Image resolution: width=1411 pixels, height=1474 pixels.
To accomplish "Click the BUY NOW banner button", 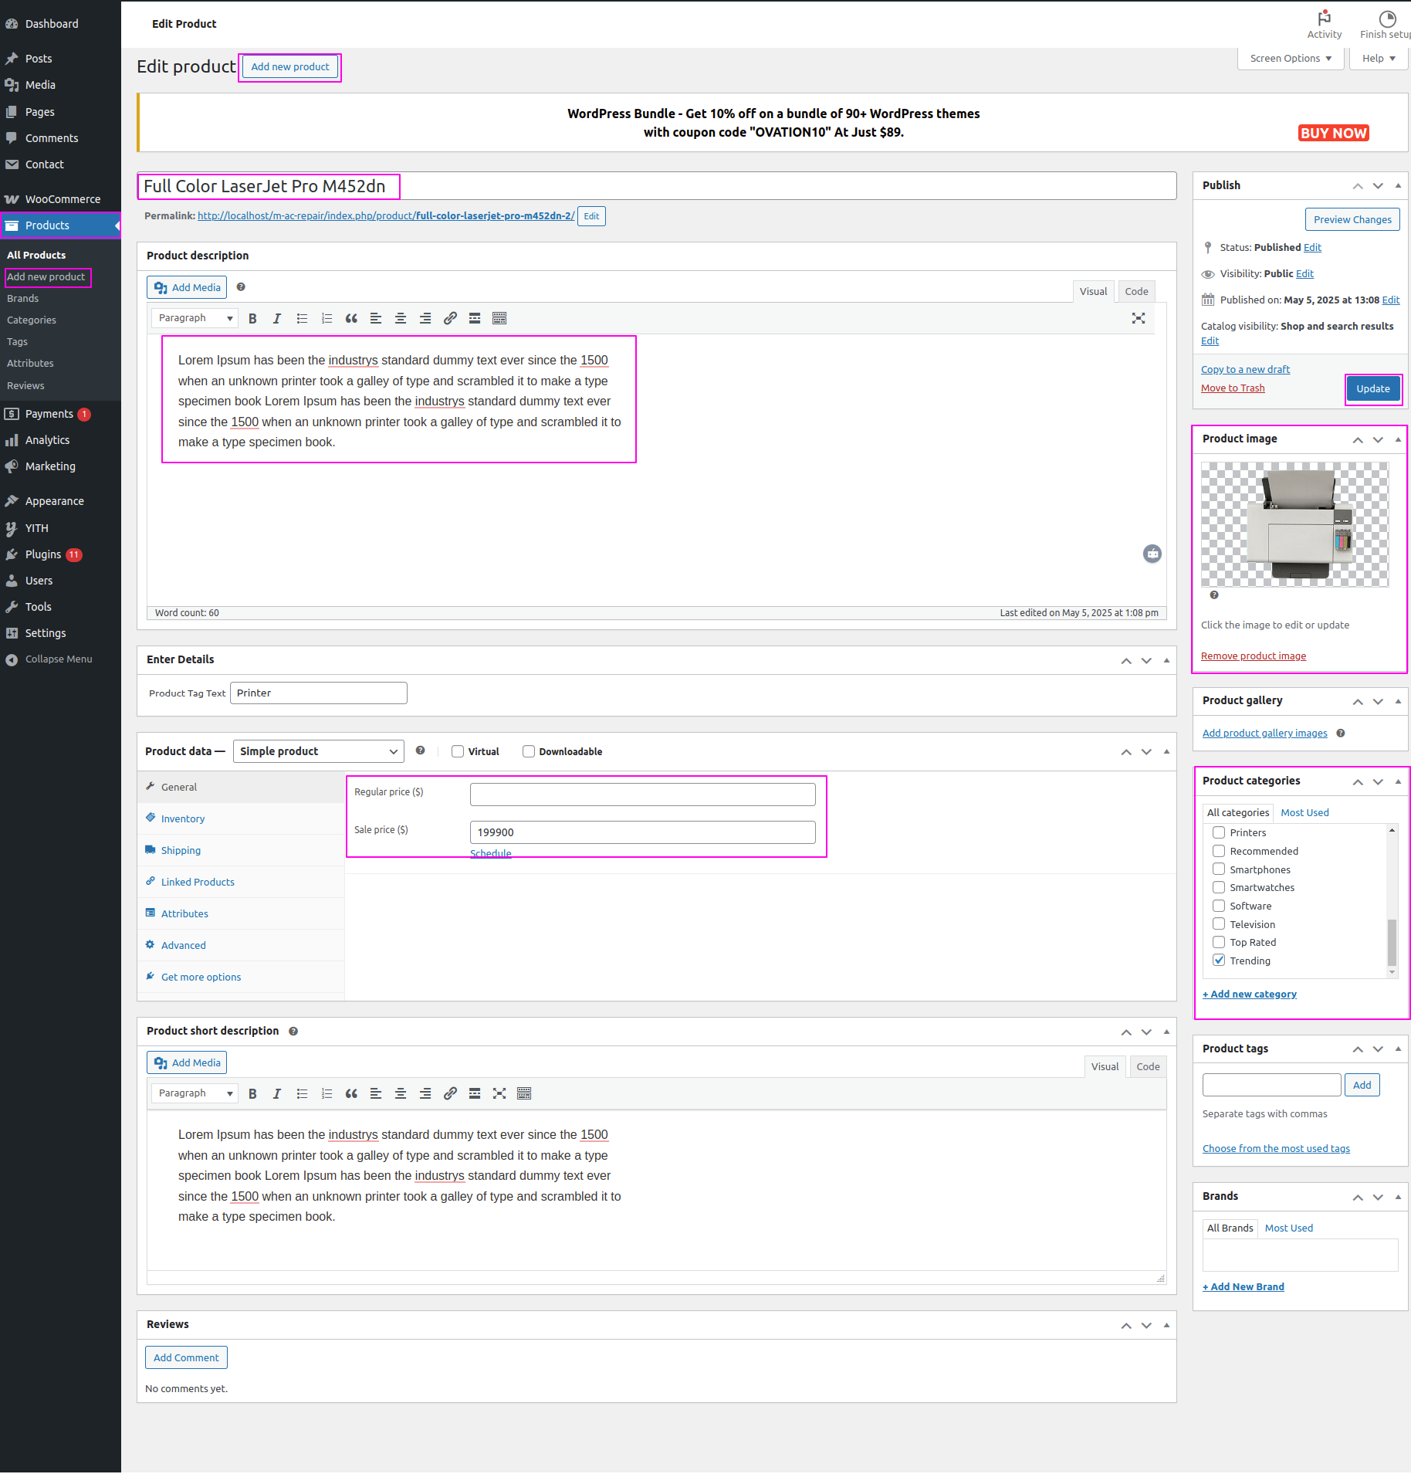I will pos(1333,133).
